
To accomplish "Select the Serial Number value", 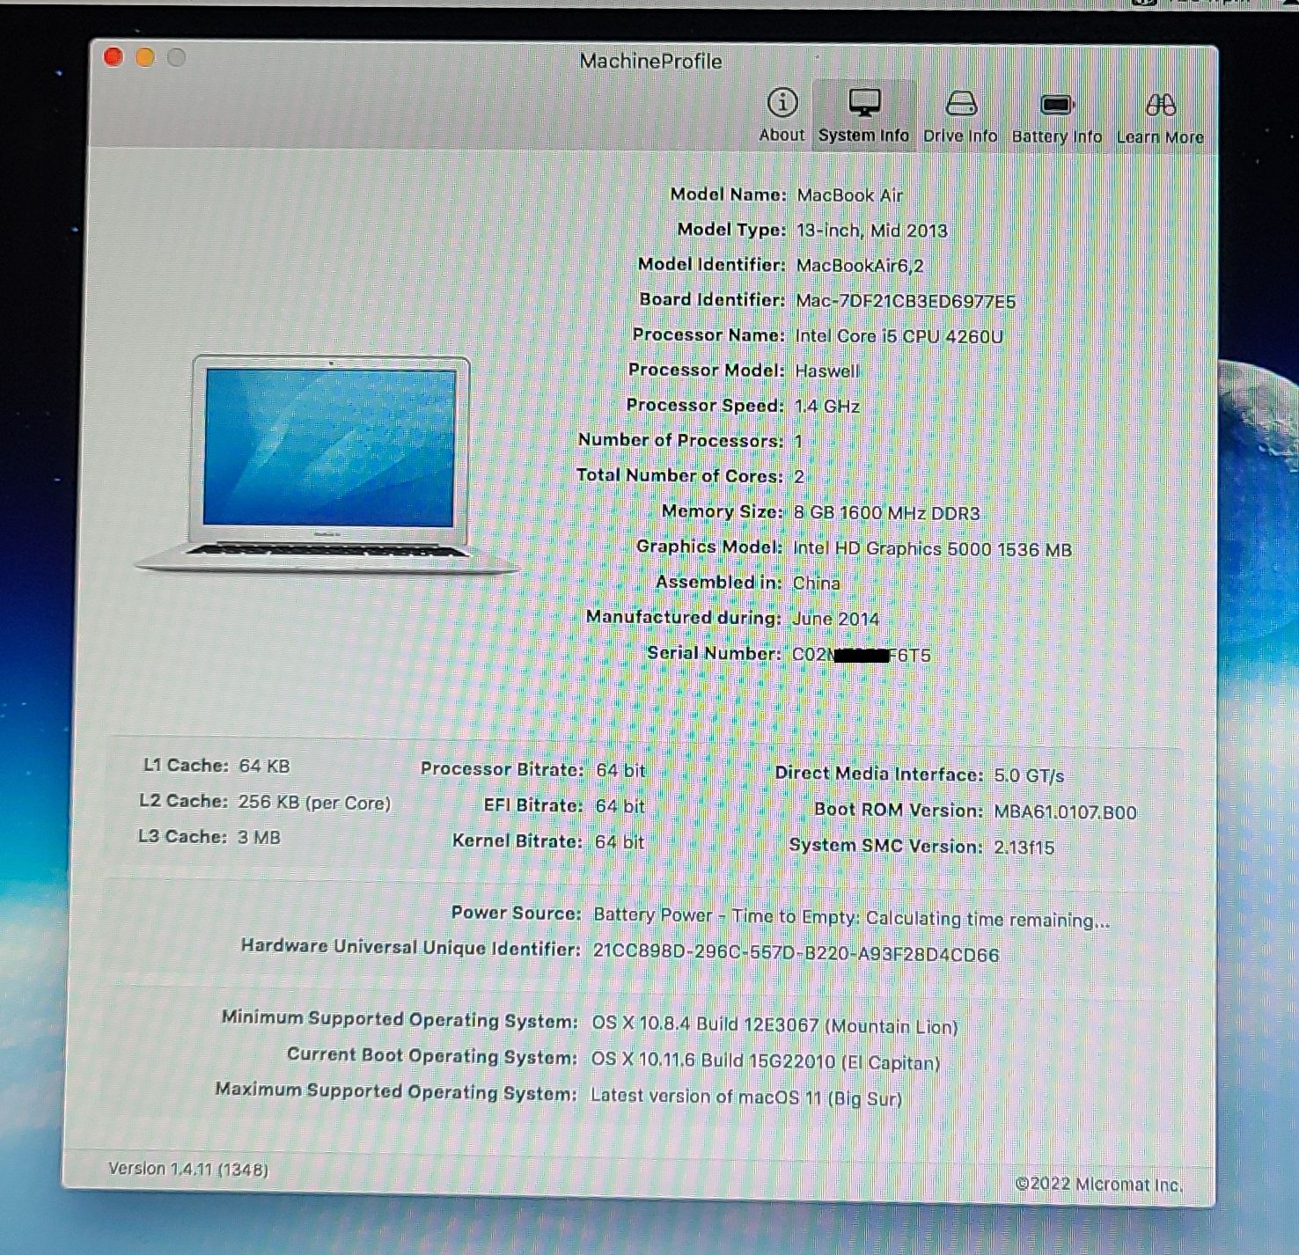I will (x=861, y=655).
